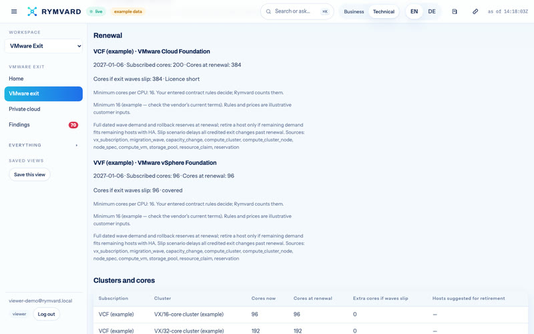Open the VMware Exit workspace dropdown

[x=43, y=46]
